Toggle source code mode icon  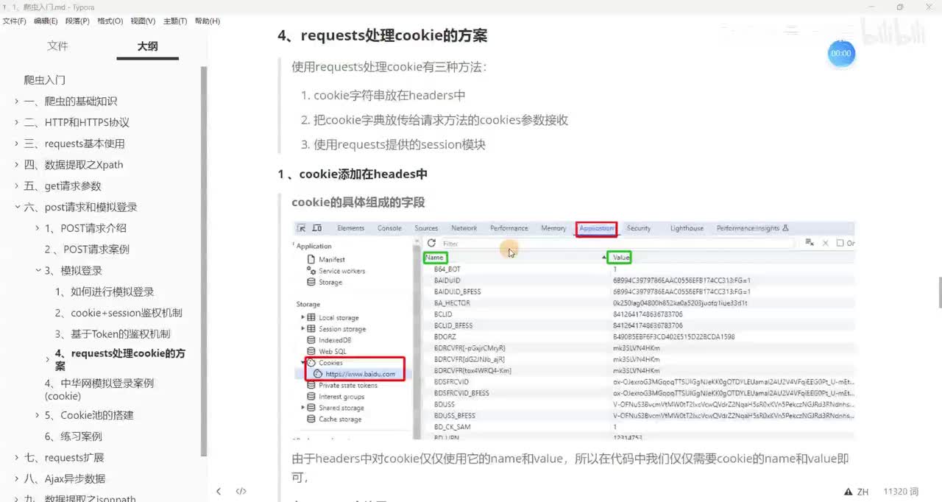241,491
